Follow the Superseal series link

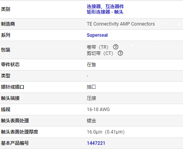(x=97, y=35)
